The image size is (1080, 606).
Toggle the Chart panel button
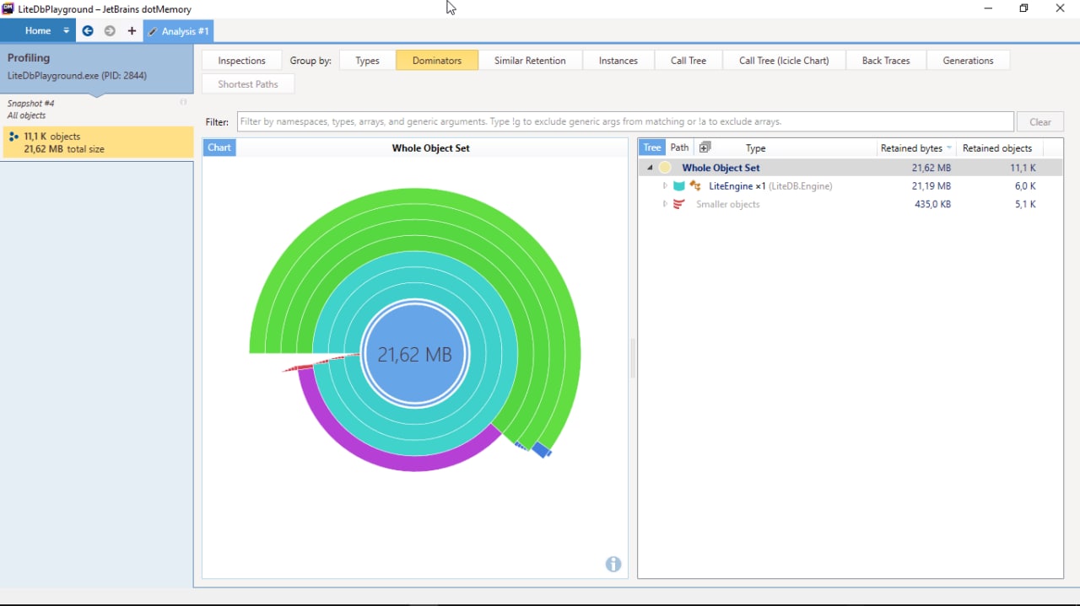[219, 147]
